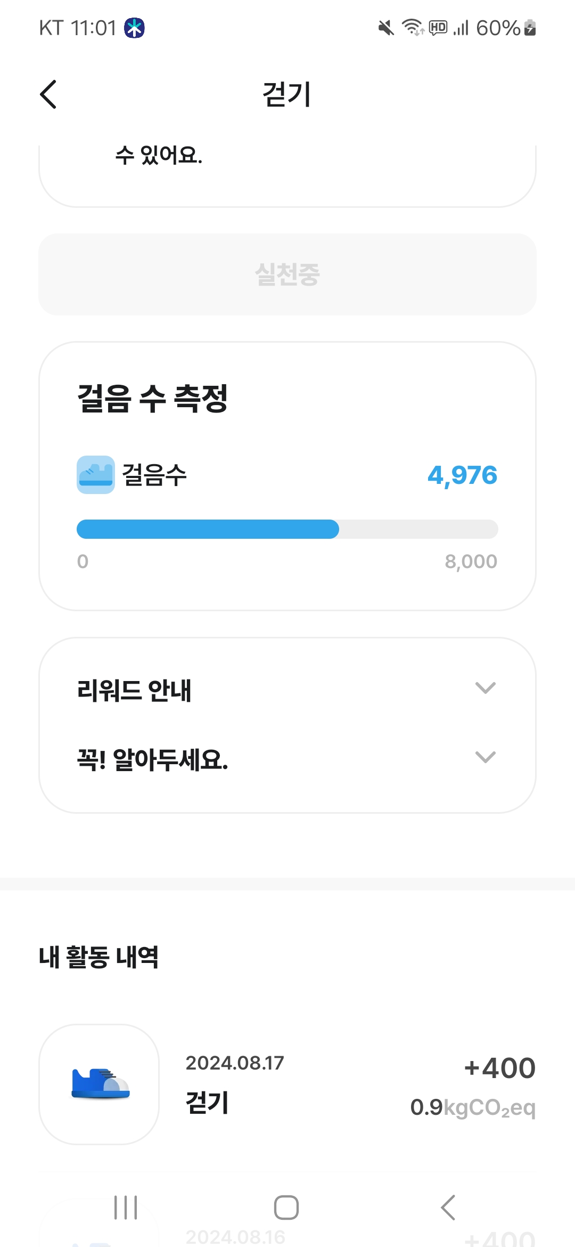Tap the 4,976 step count value
575x1247 pixels.
click(x=462, y=475)
